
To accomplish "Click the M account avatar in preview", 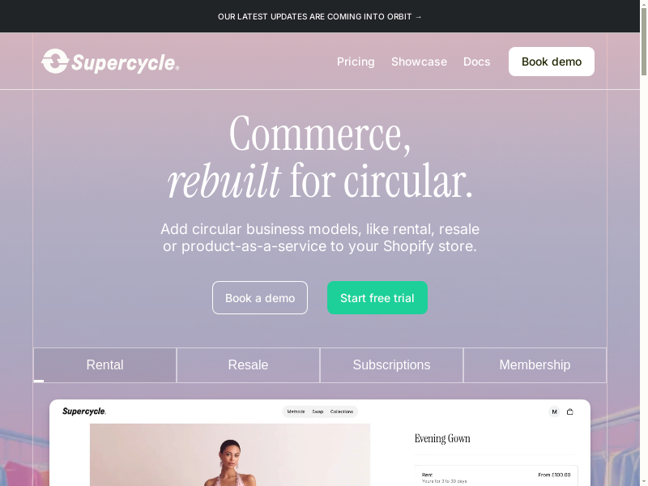I will tap(554, 411).
